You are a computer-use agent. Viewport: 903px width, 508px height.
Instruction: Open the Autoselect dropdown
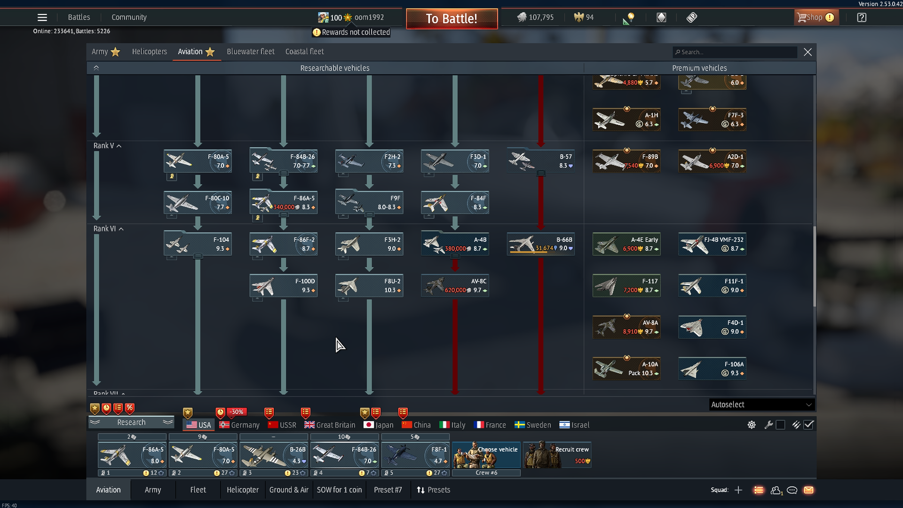pyautogui.click(x=761, y=405)
